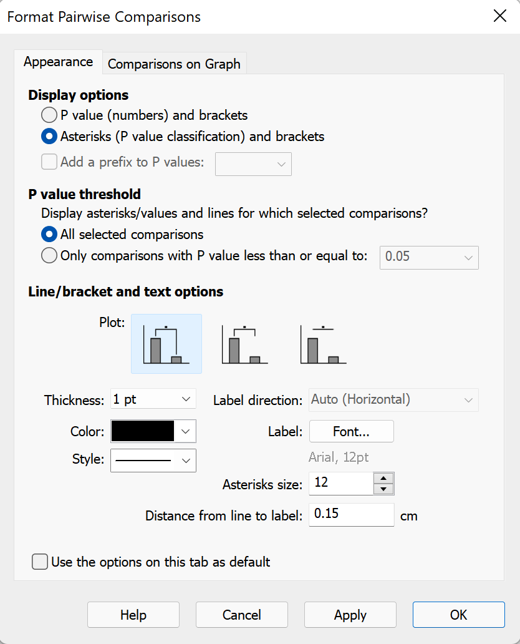Open the black line Color swatch
520x644 pixels.
point(153,431)
